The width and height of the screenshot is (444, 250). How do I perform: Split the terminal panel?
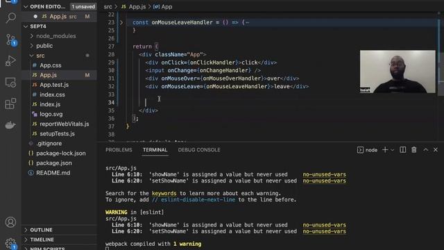[402, 150]
